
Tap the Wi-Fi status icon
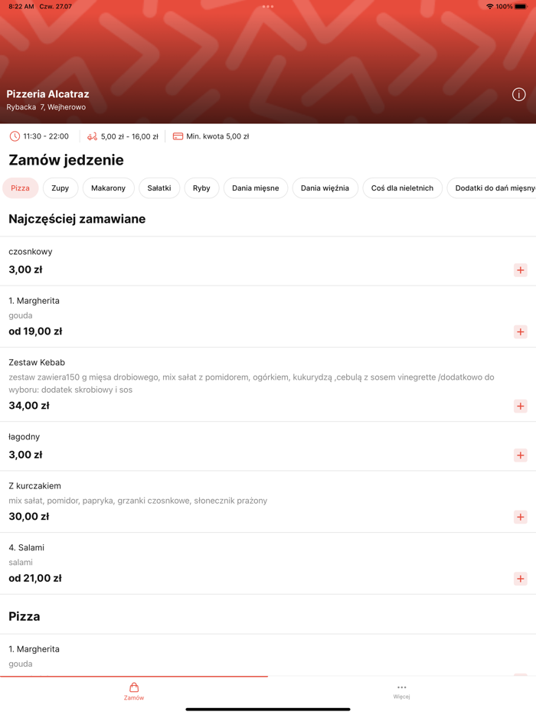point(490,6)
